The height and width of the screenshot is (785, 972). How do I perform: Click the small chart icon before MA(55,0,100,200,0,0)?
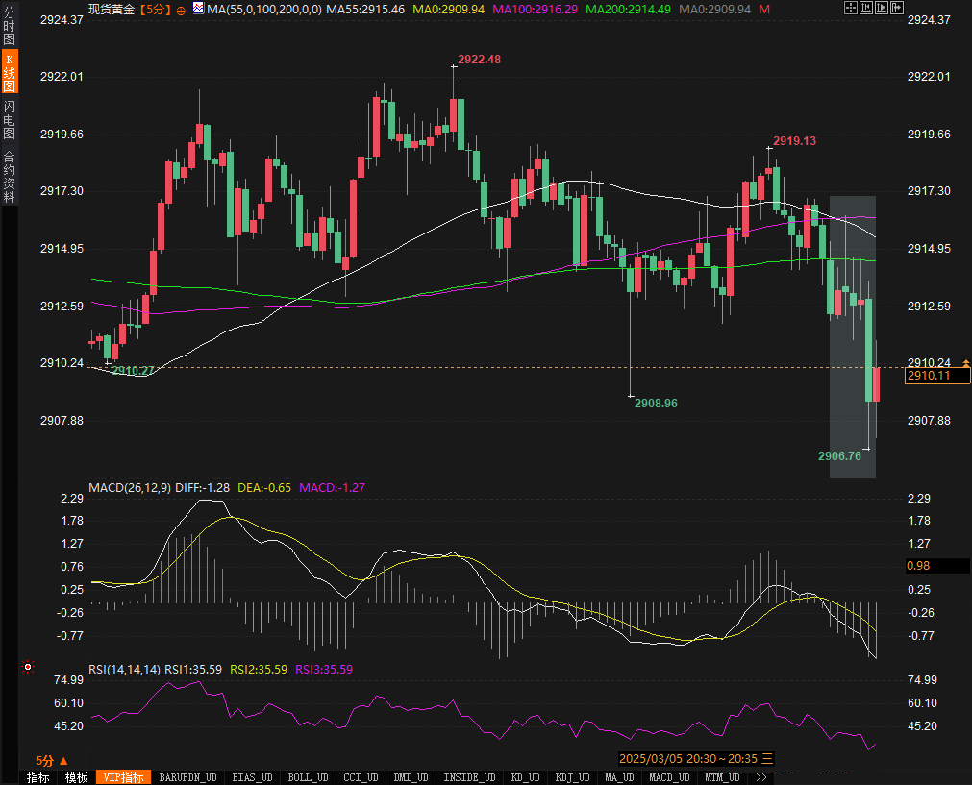click(x=198, y=8)
